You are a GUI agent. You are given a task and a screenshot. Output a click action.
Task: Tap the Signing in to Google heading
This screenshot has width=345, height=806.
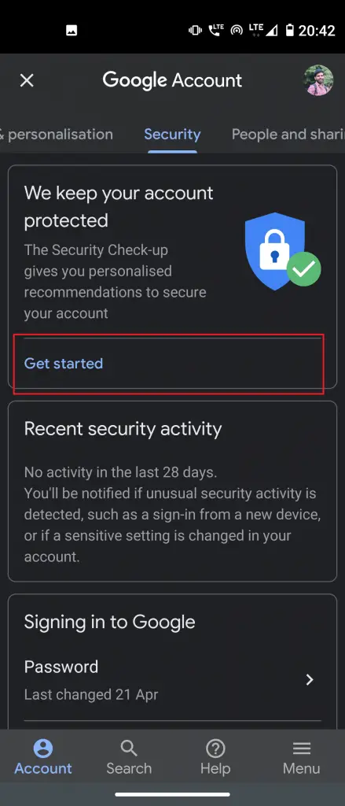(110, 622)
